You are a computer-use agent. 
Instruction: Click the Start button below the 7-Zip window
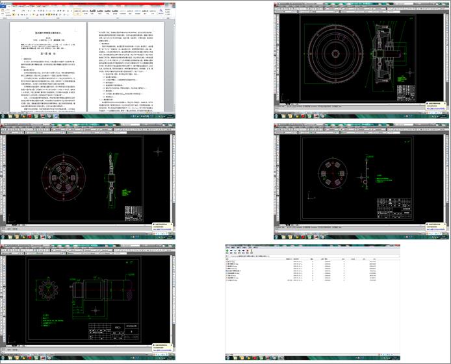[228, 358]
